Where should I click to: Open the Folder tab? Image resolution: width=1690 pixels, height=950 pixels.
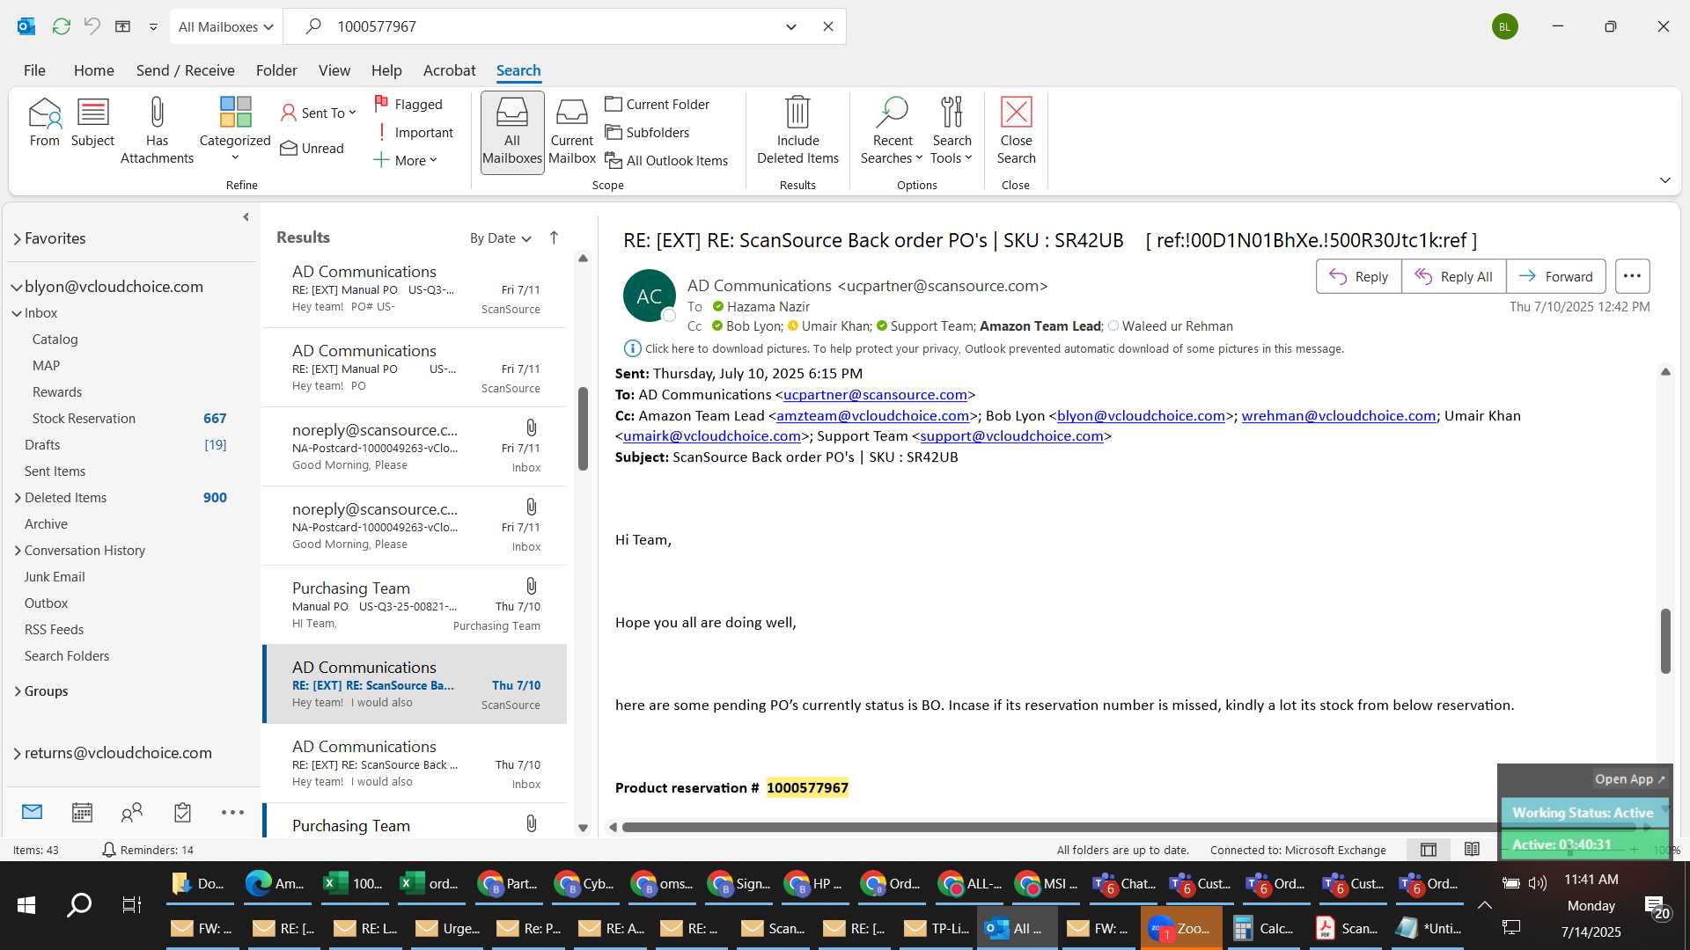point(276,70)
